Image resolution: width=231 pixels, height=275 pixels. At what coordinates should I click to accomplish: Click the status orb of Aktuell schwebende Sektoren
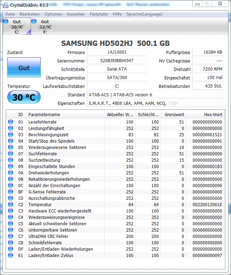tap(11, 223)
